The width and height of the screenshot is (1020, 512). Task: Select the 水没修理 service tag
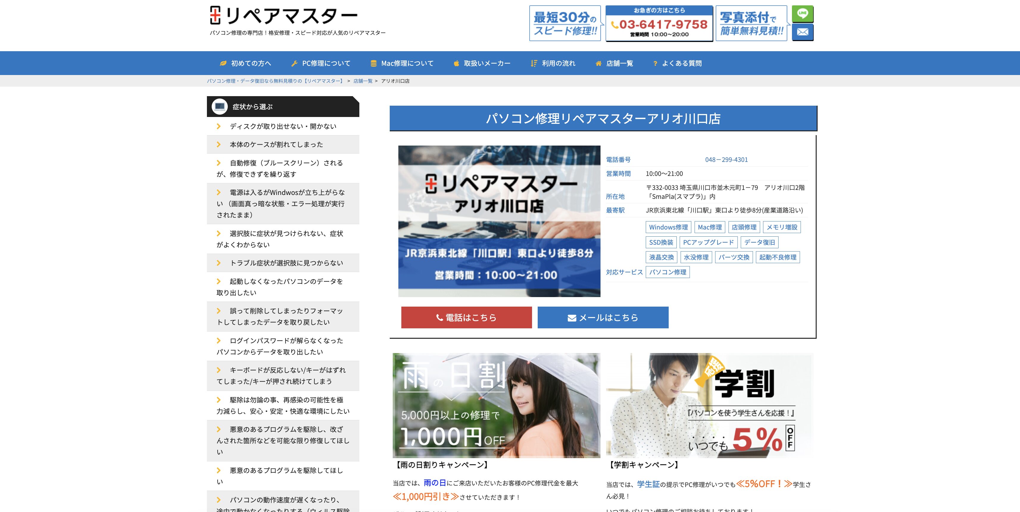coord(696,257)
